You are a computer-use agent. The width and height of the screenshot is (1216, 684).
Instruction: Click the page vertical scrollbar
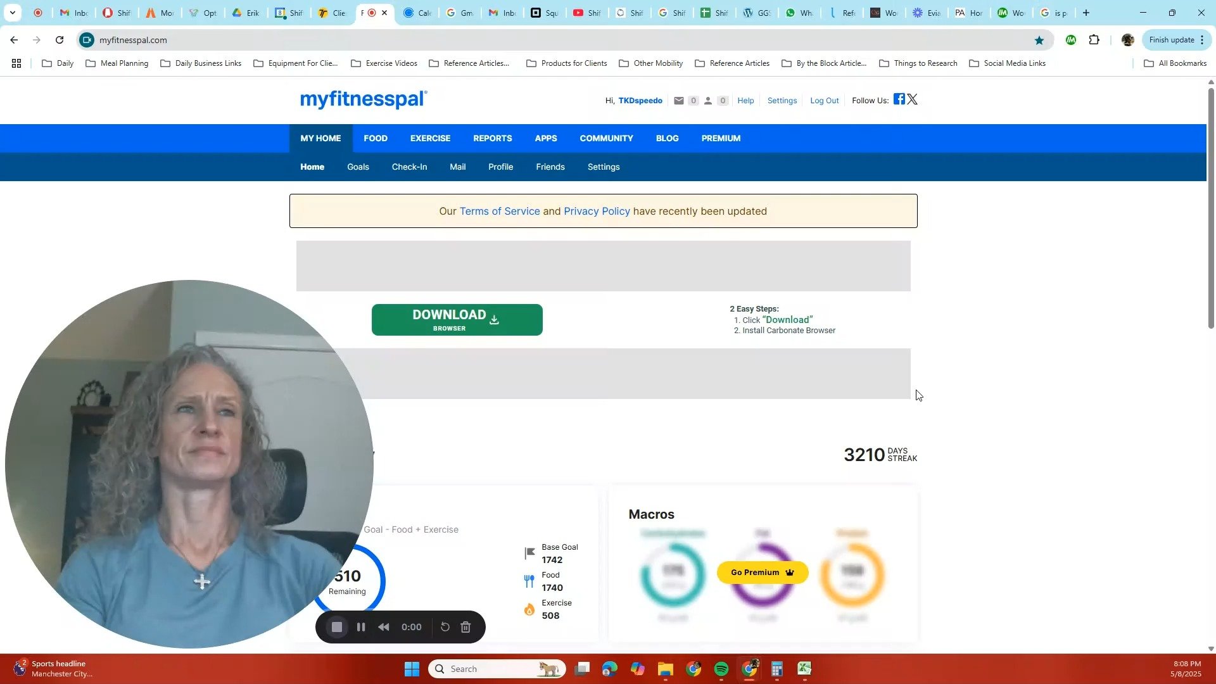1211,208
